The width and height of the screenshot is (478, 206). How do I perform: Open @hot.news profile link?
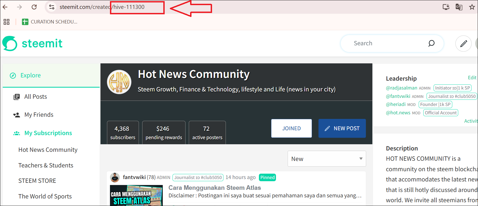[398, 113]
